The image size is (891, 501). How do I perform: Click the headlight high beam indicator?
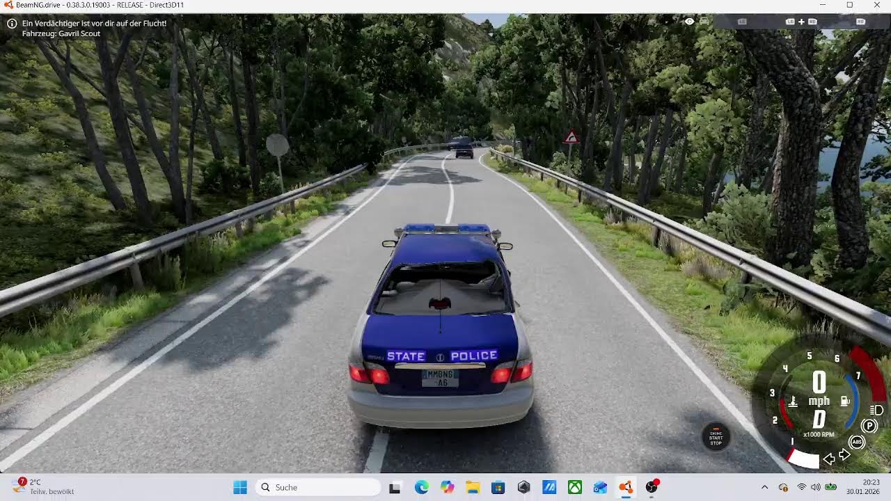point(877,410)
